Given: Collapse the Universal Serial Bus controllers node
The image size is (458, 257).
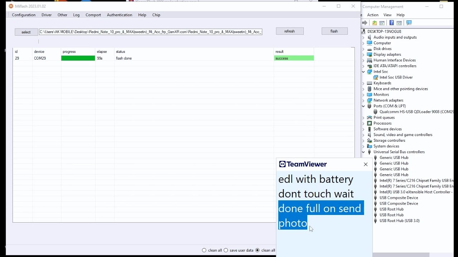Looking at the screenshot, I should point(364,152).
